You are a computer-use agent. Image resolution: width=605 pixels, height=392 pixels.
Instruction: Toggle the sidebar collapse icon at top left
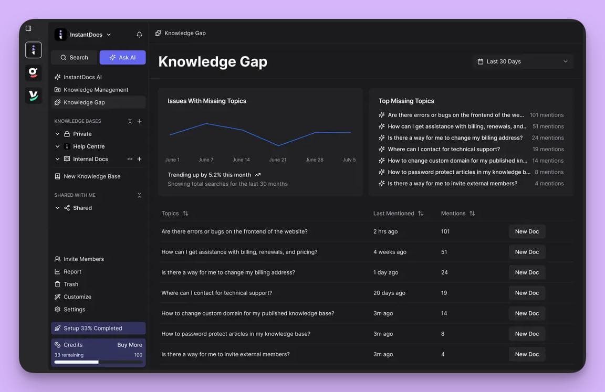pos(29,28)
